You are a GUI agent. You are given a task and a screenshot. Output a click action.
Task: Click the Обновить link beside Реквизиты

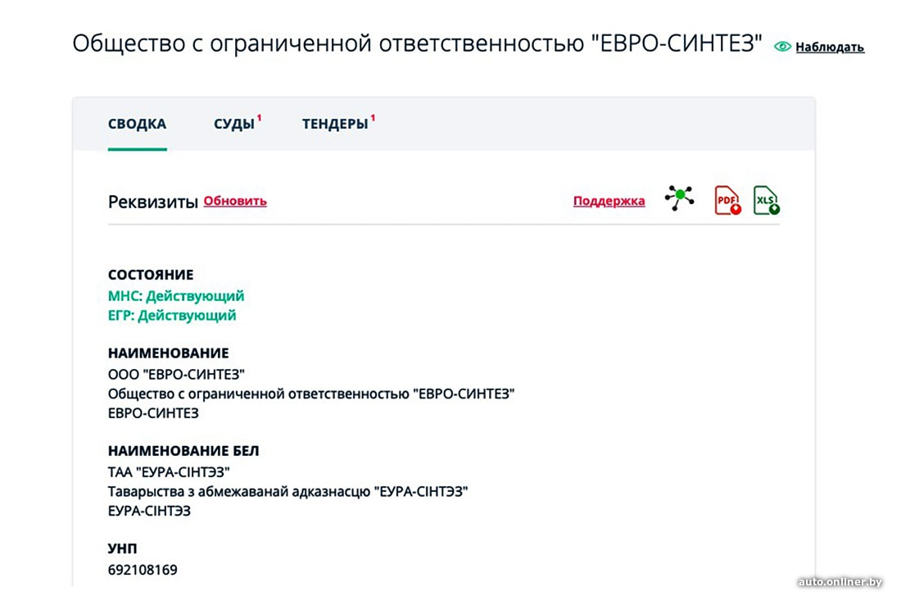coord(235,201)
